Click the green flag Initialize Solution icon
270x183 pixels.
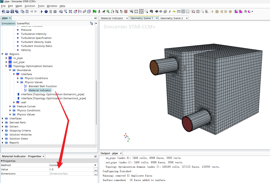point(94,11)
